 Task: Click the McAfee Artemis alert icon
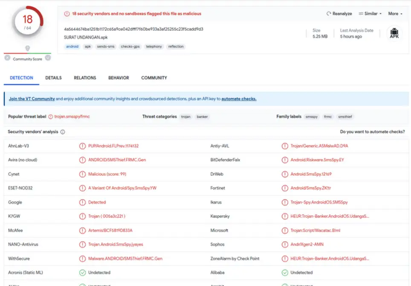click(82, 231)
